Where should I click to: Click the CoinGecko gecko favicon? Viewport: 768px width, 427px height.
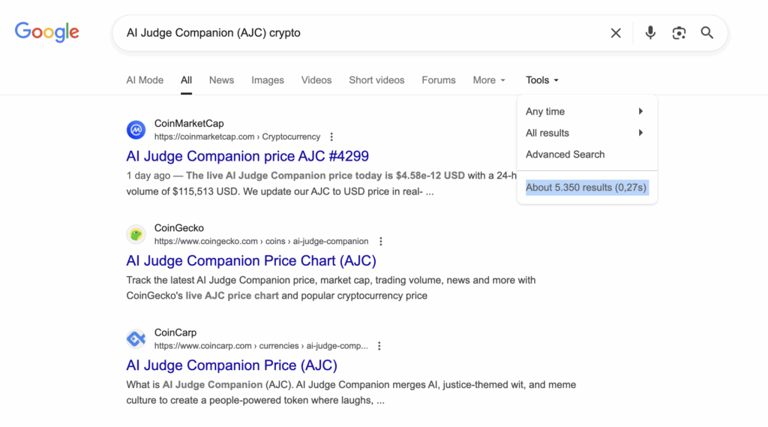[x=136, y=234]
